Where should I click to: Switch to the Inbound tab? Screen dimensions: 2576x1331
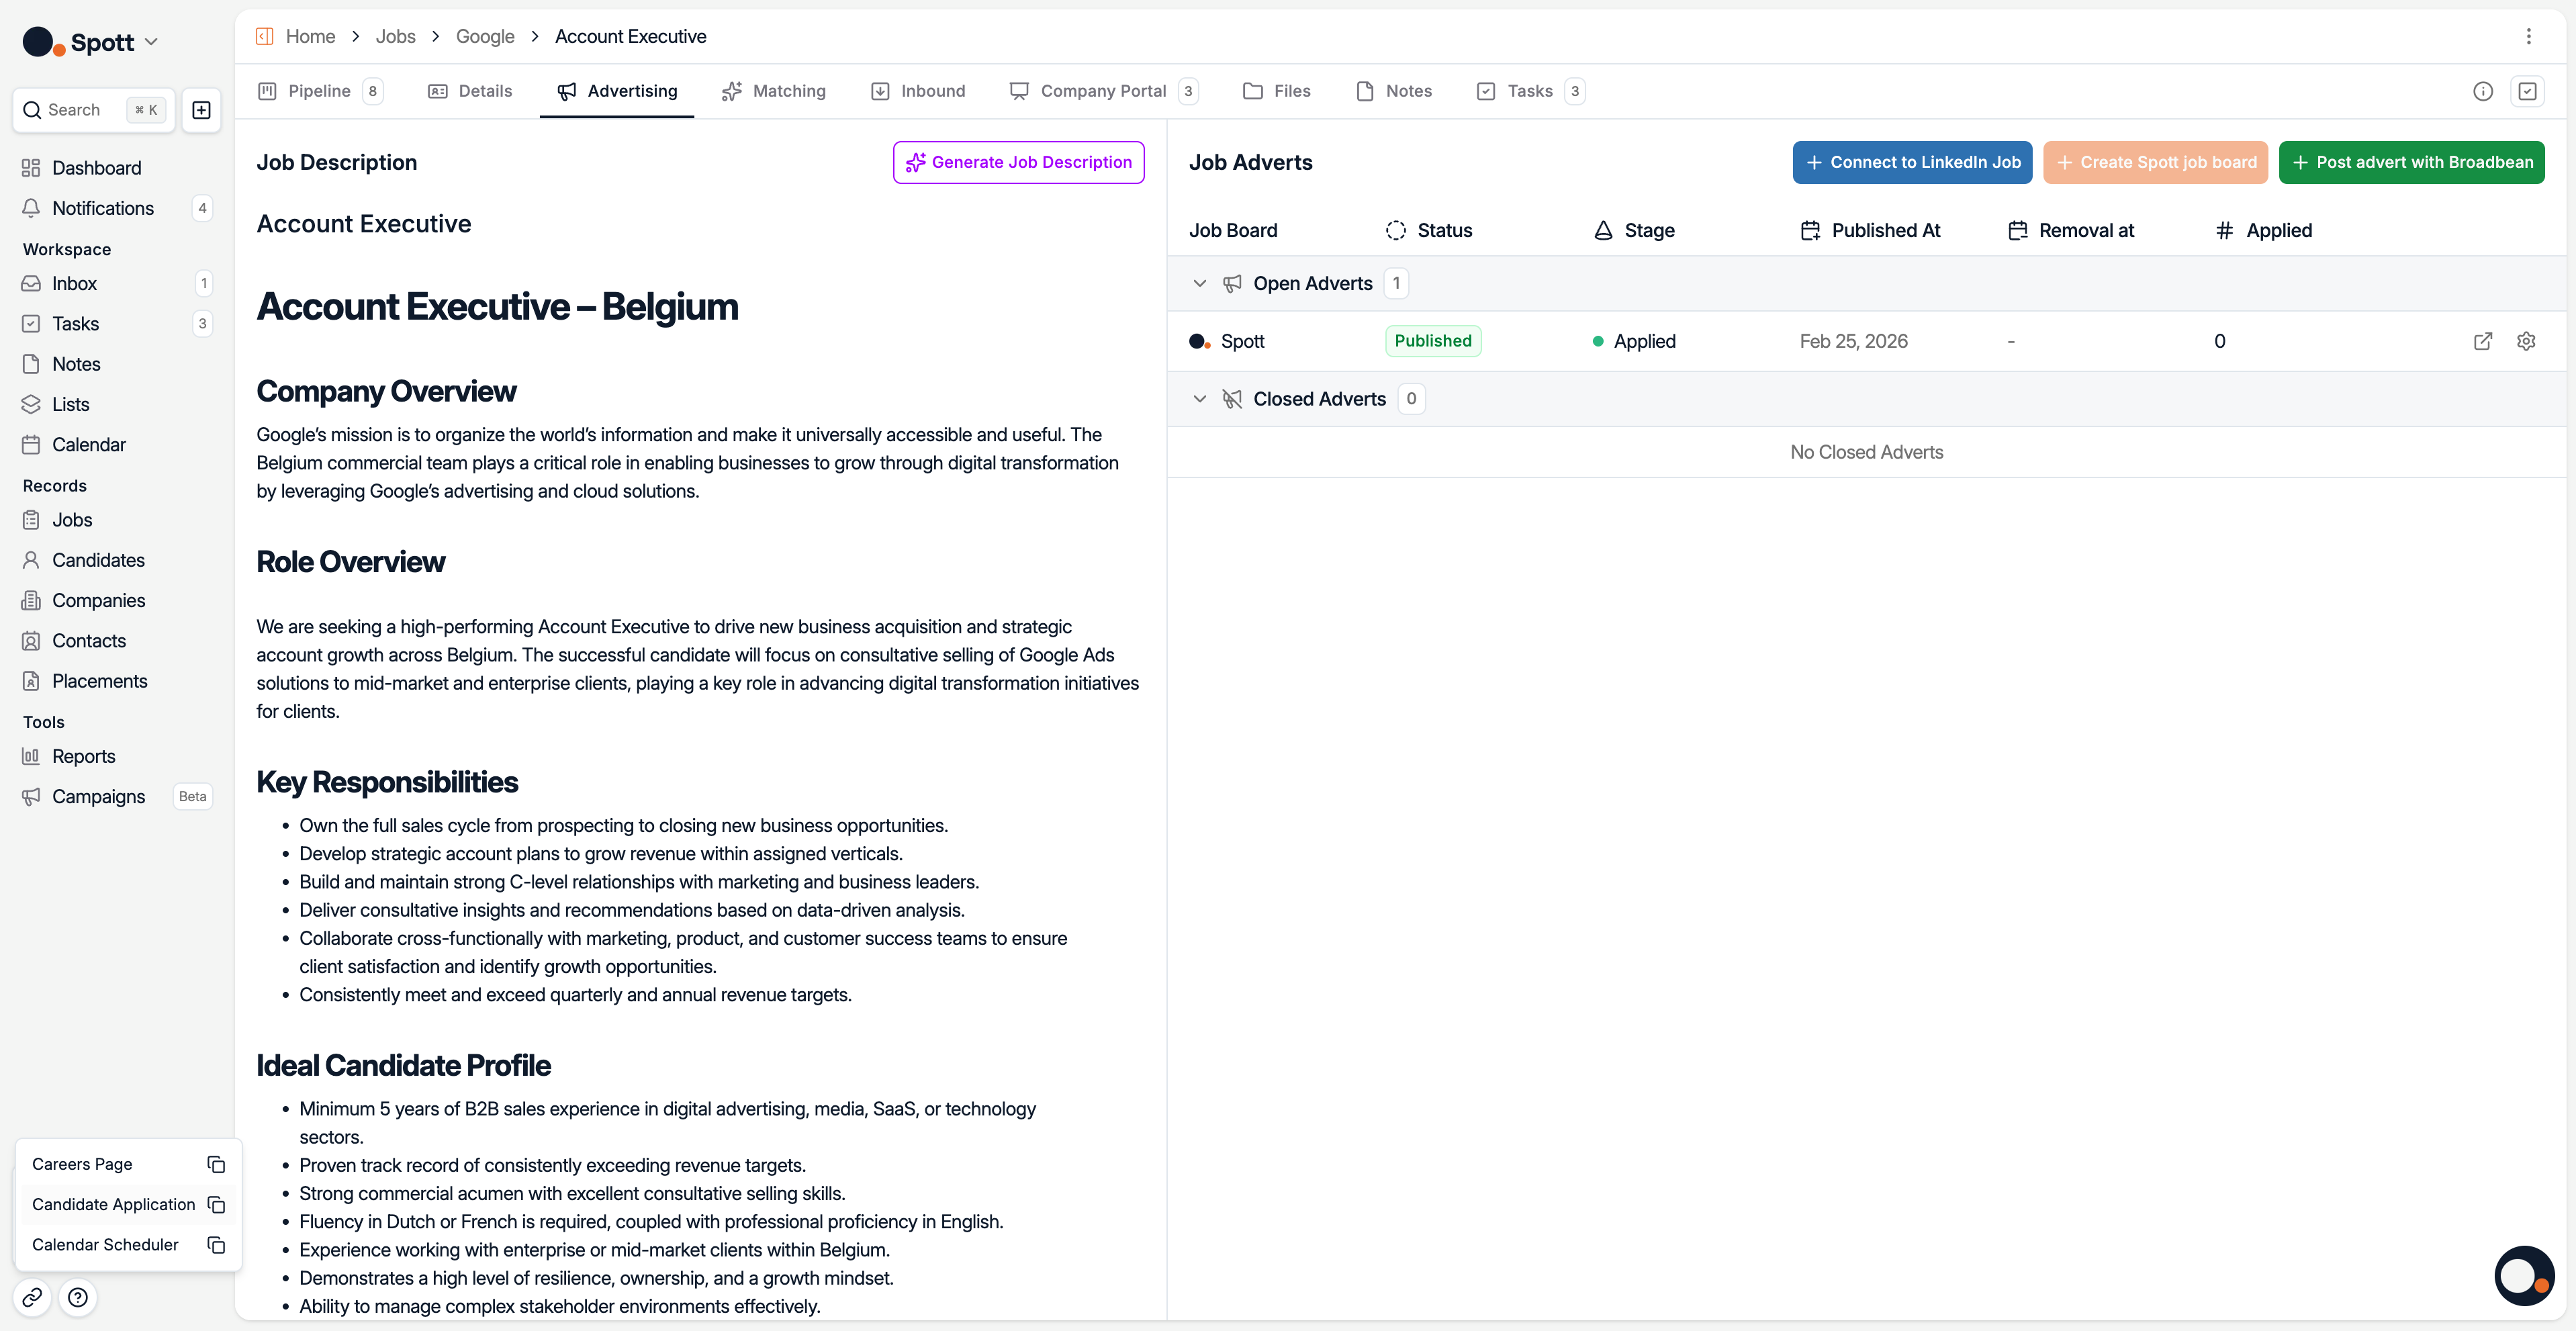click(918, 91)
